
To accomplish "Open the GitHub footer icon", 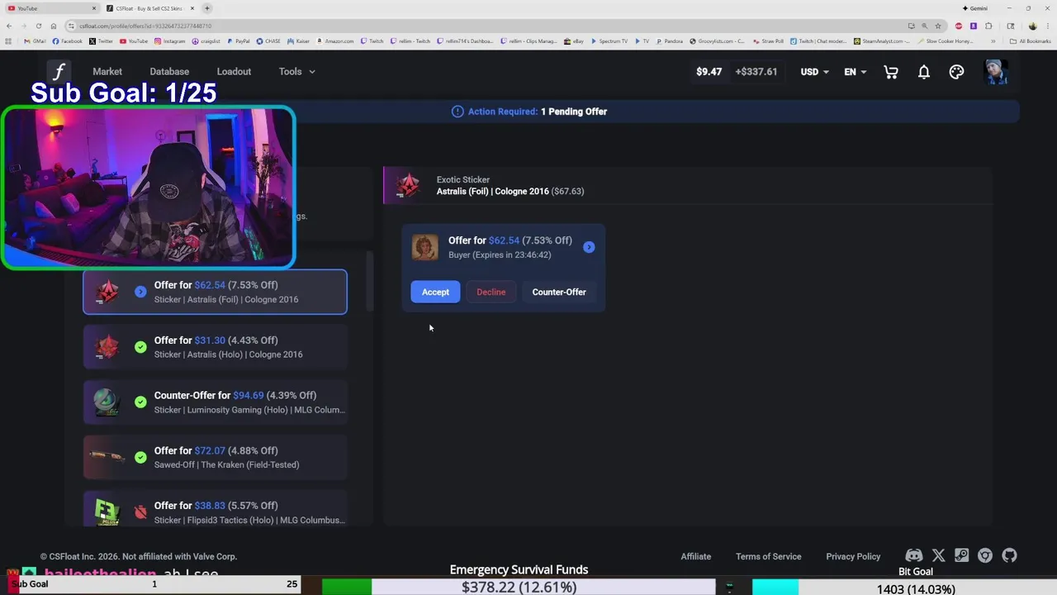I will click(x=1009, y=556).
